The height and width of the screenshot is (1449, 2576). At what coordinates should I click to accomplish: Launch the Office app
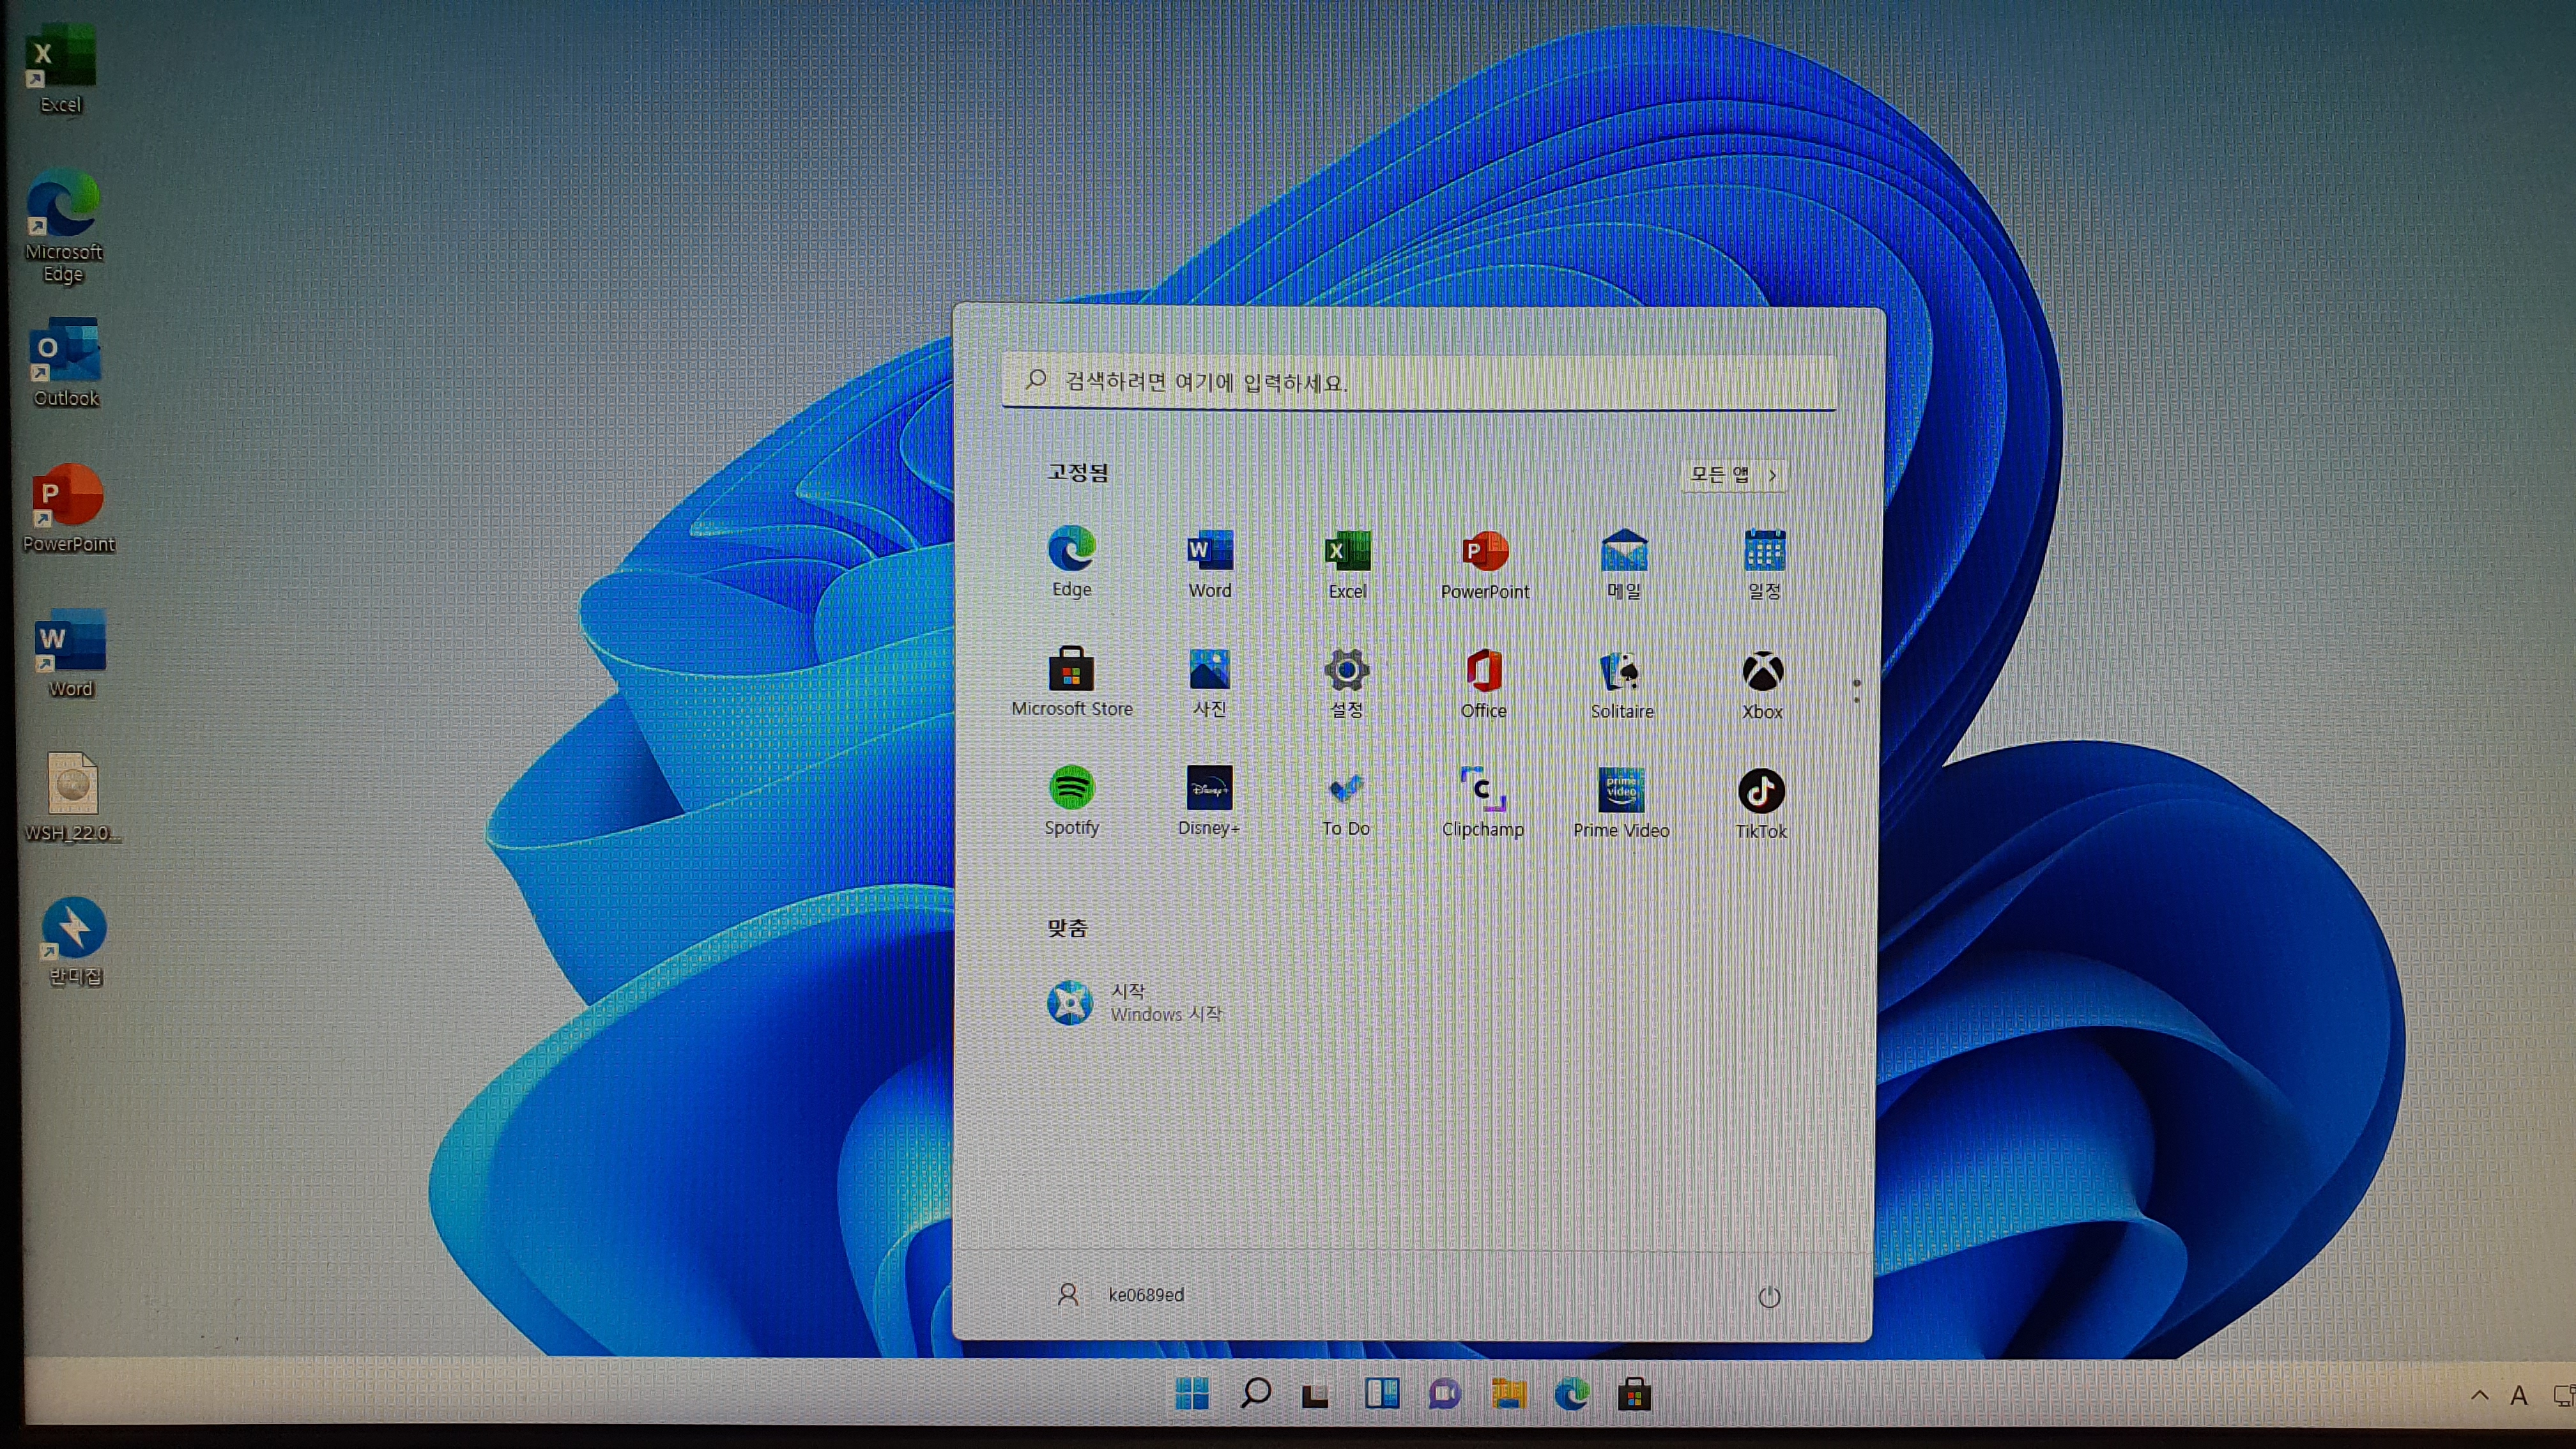click(1483, 684)
